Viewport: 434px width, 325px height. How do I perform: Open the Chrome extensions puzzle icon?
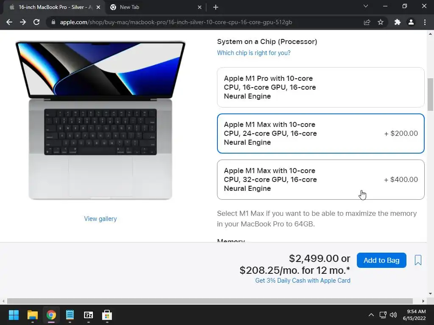398,22
